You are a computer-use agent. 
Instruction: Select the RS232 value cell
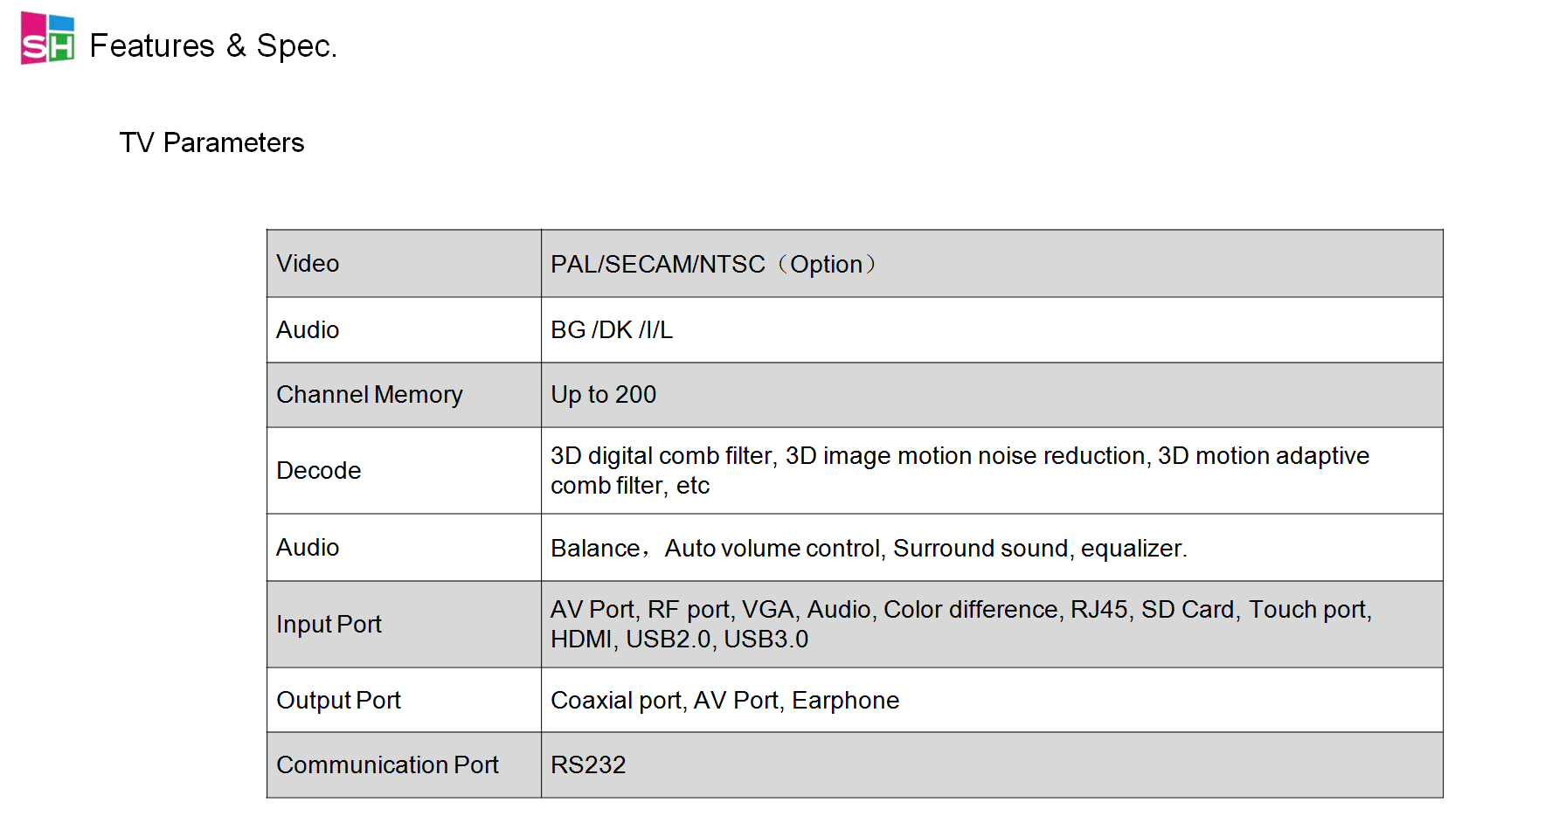588,764
